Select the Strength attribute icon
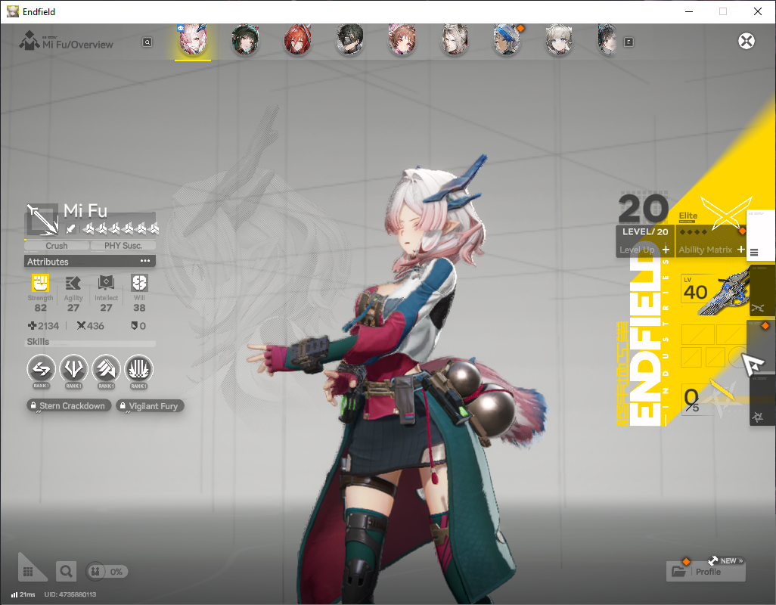Image resolution: width=776 pixels, height=605 pixels. (40, 284)
